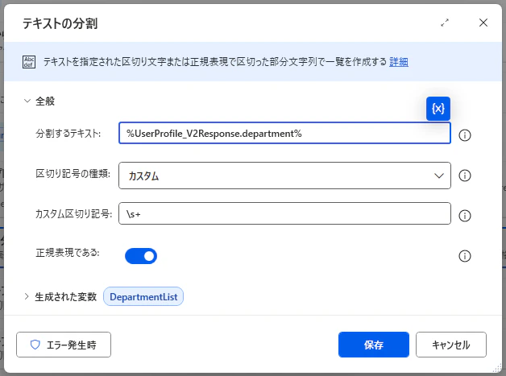Click the キャンセル button
Viewport: 506px width, 376px height.
pos(451,345)
